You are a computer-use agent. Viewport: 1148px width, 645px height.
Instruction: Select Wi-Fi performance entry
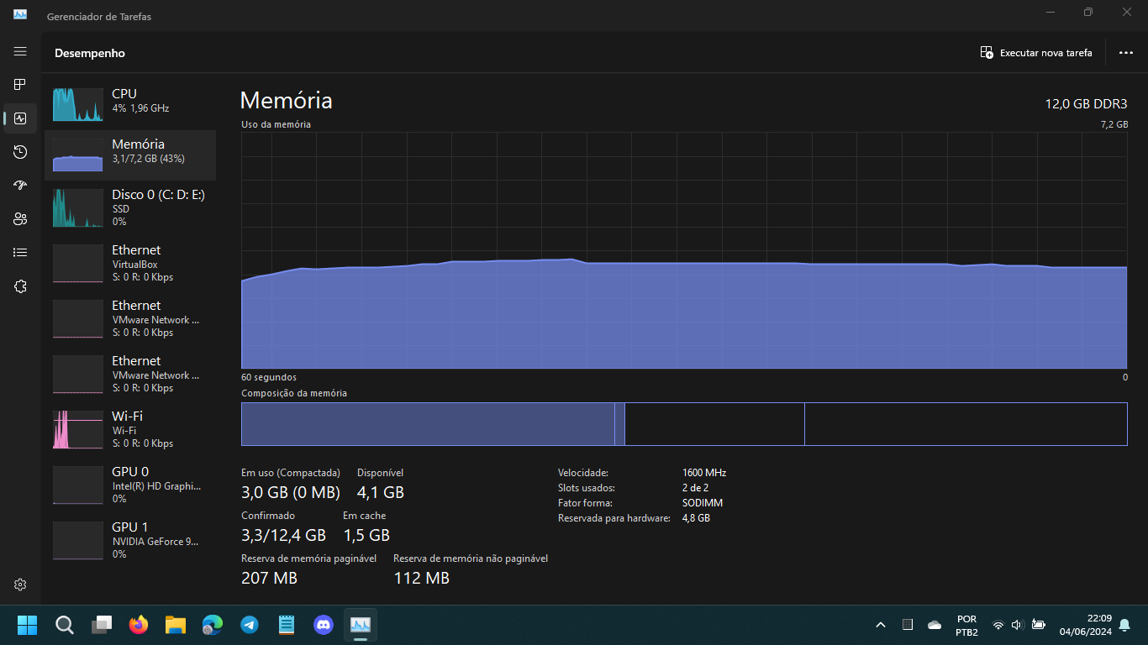(x=130, y=429)
